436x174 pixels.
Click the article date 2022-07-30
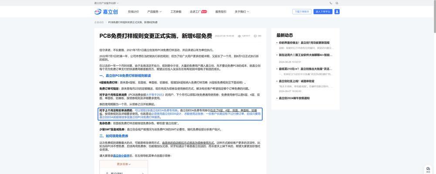(x=224, y=36)
